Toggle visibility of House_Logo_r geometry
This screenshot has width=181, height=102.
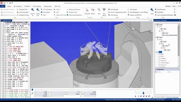point(160,63)
